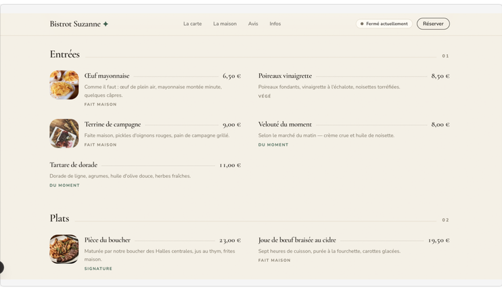Click FAIT MAISON tag under Joue de bœuf
The width and height of the screenshot is (502, 289).
pyautogui.click(x=275, y=260)
